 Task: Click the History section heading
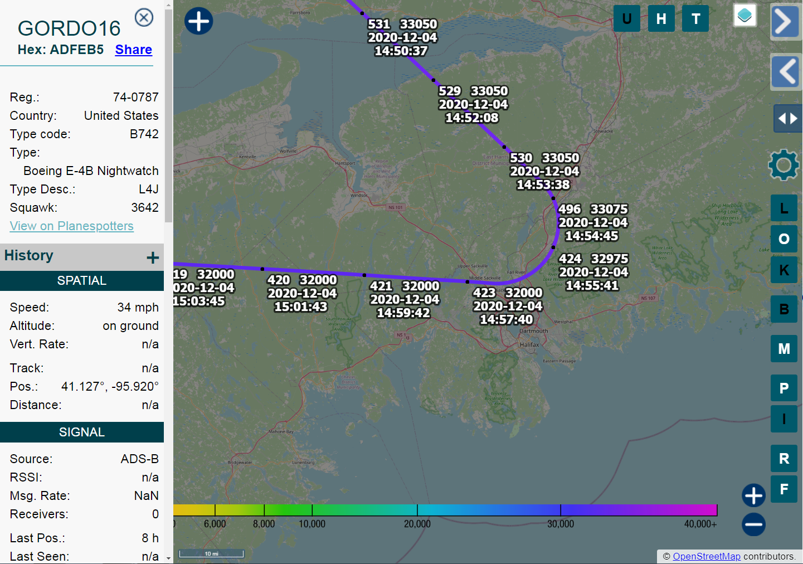(x=29, y=255)
